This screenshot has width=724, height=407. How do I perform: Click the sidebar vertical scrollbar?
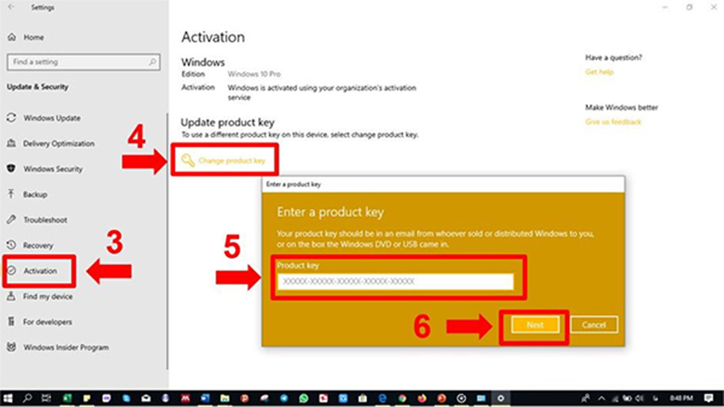(x=167, y=241)
